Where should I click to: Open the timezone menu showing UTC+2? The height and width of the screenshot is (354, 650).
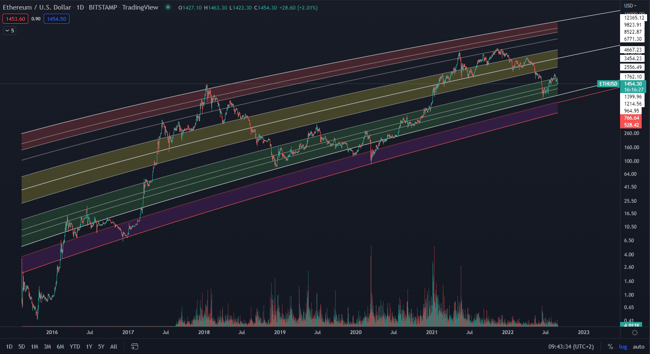coord(571,347)
